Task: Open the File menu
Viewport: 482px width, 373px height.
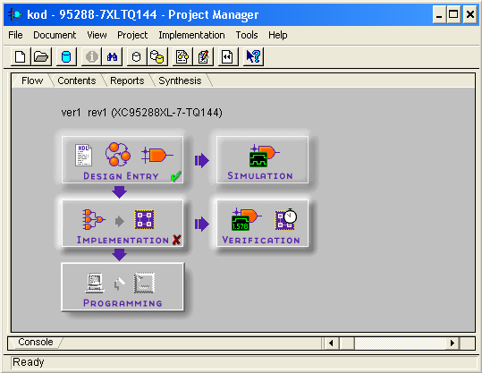Action: 15,35
